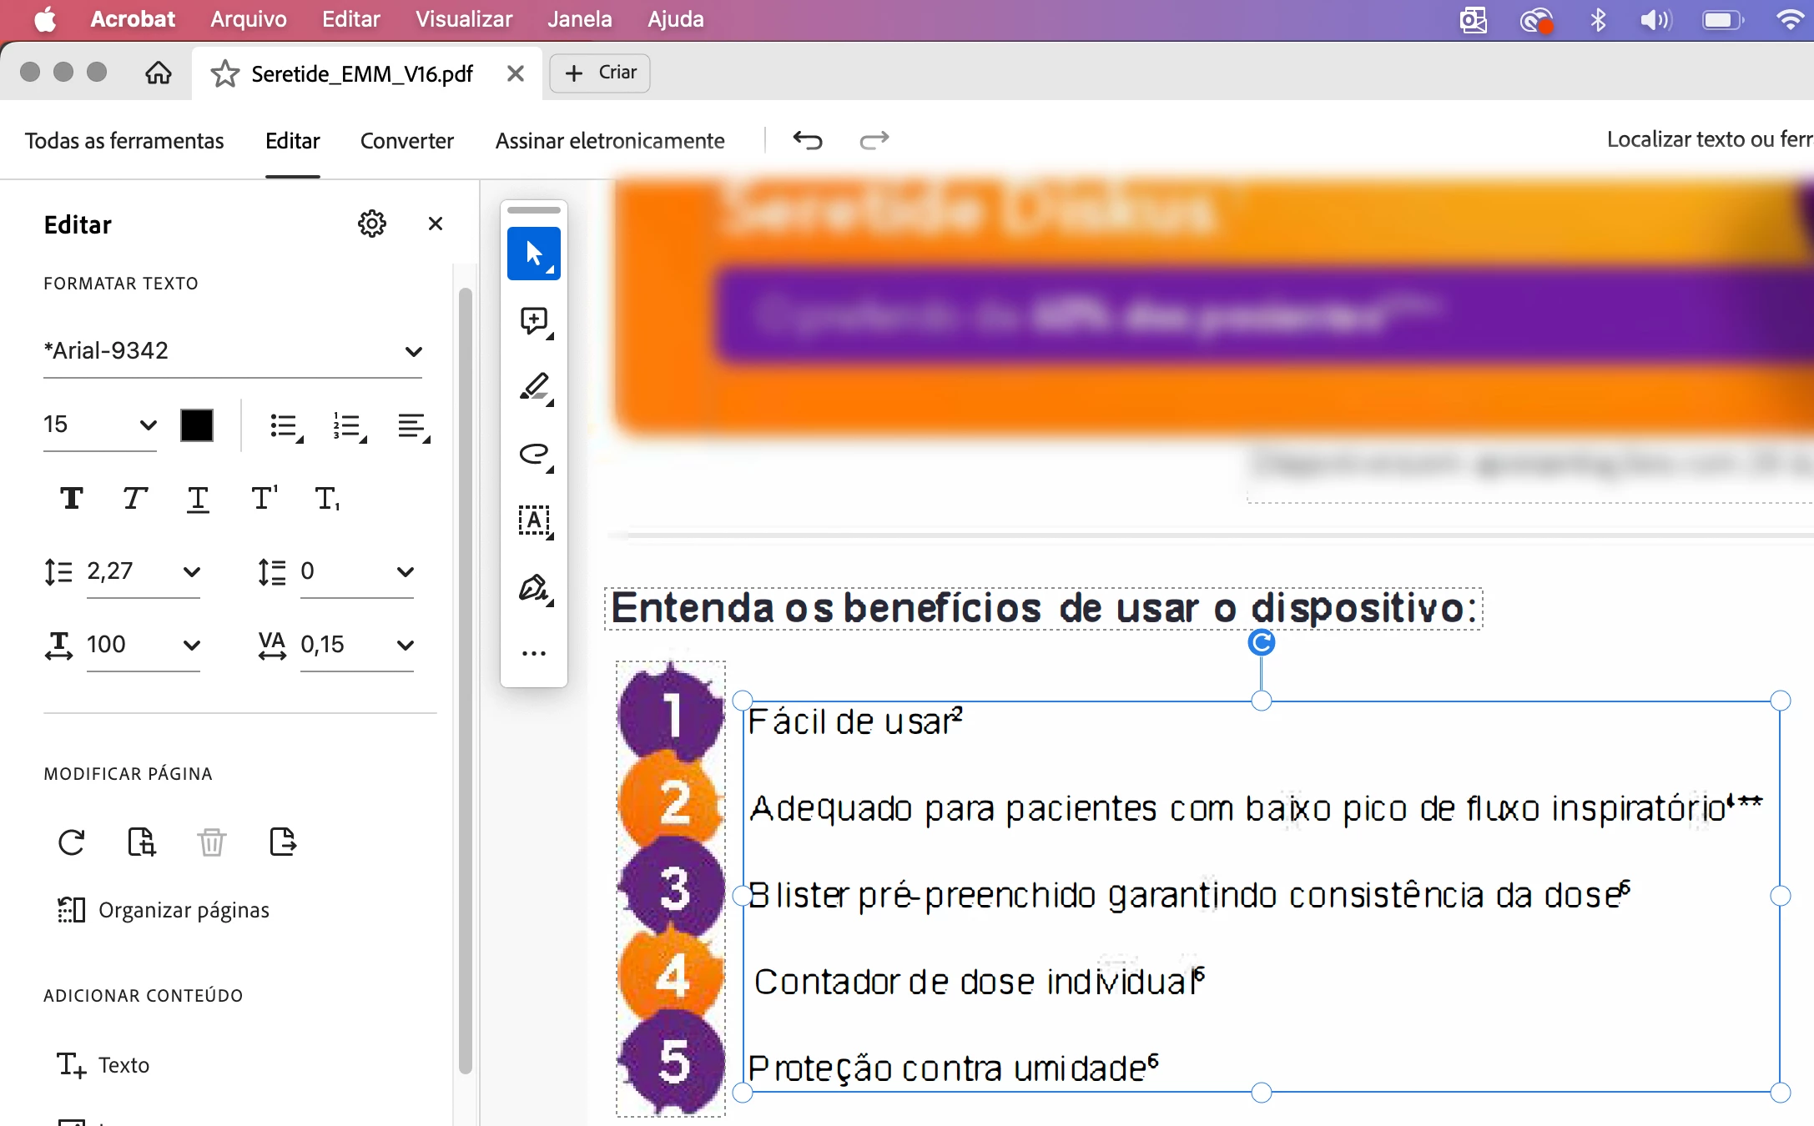This screenshot has width=1814, height=1126.
Task: Open line spacing 2,27 dropdown
Action: [x=191, y=571]
